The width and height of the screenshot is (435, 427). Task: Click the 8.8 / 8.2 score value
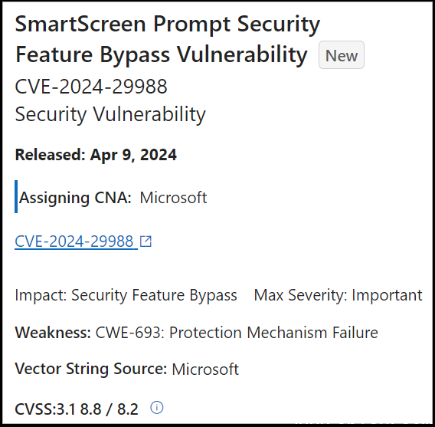coord(109,409)
